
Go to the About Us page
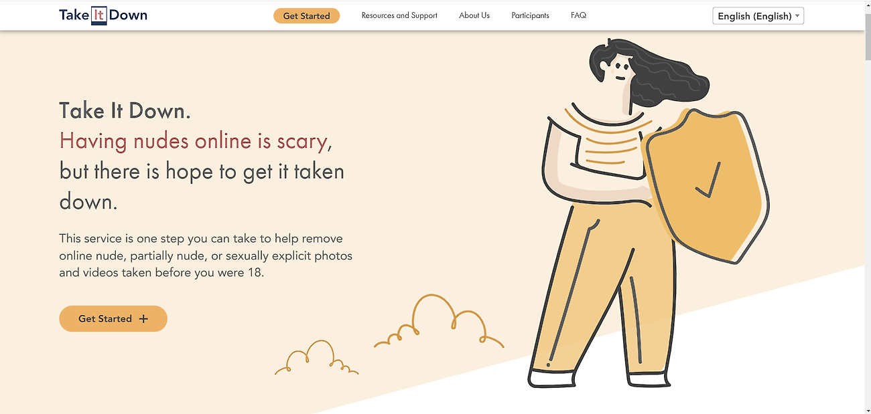coord(474,15)
